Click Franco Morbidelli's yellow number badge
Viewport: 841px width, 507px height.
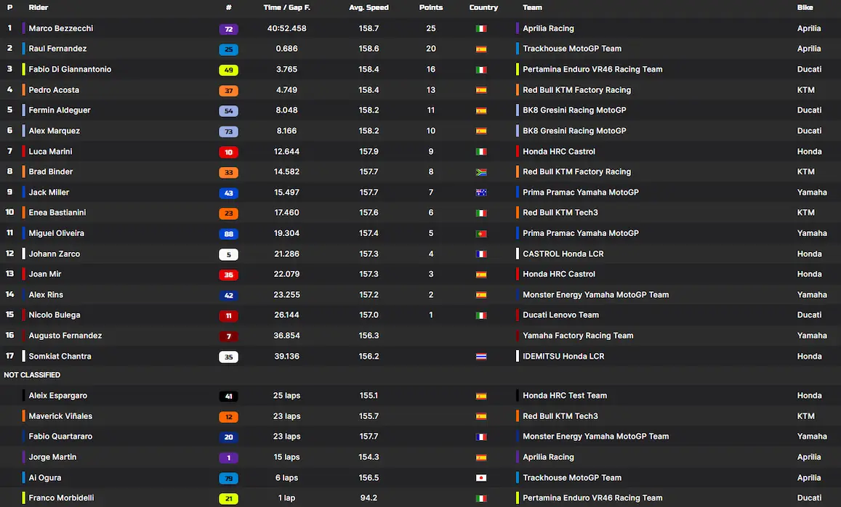tap(228, 498)
